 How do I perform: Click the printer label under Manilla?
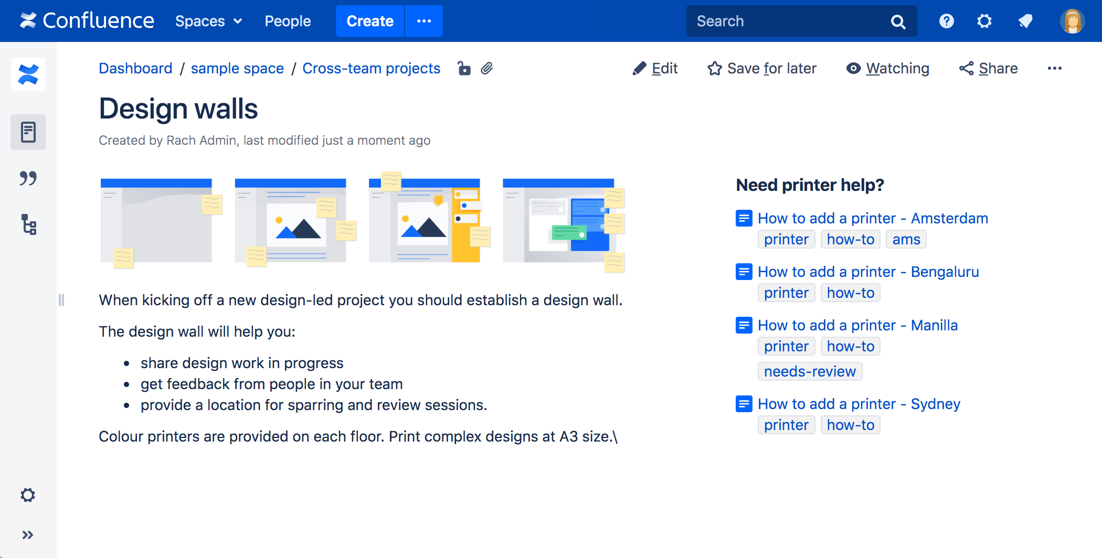click(x=786, y=347)
